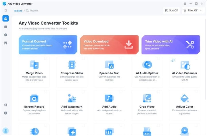The width and height of the screenshot is (207, 136).
Task: Click the Any Video Converter logo in the title bar
Action: pyautogui.click(x=4, y=4)
